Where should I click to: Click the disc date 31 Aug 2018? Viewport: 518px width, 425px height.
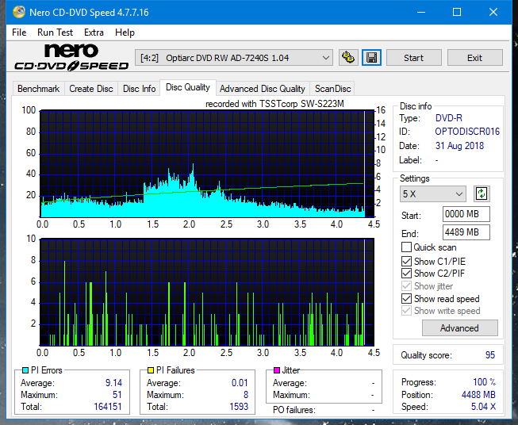click(x=459, y=146)
